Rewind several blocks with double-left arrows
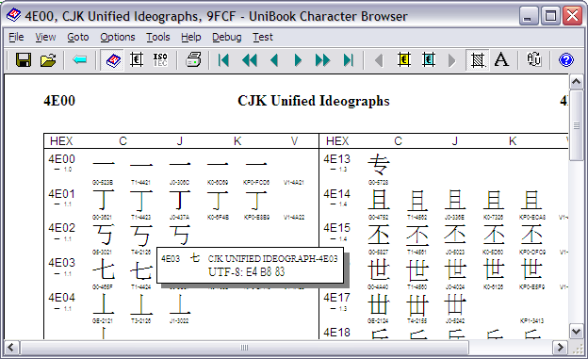588x359 pixels. point(250,60)
